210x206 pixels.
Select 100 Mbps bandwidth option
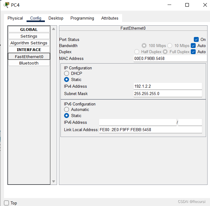point(144,46)
